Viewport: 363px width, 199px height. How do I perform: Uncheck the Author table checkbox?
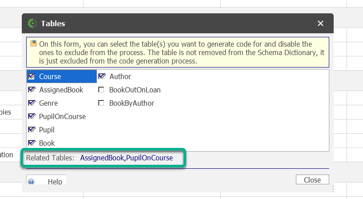[102, 76]
